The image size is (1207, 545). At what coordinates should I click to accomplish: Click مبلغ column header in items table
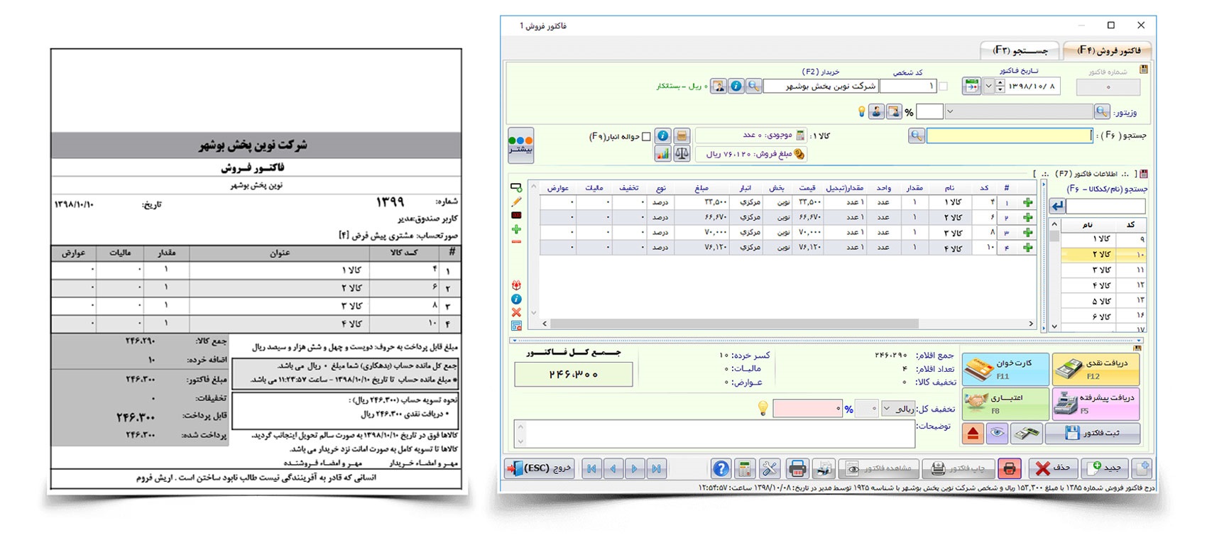(702, 188)
